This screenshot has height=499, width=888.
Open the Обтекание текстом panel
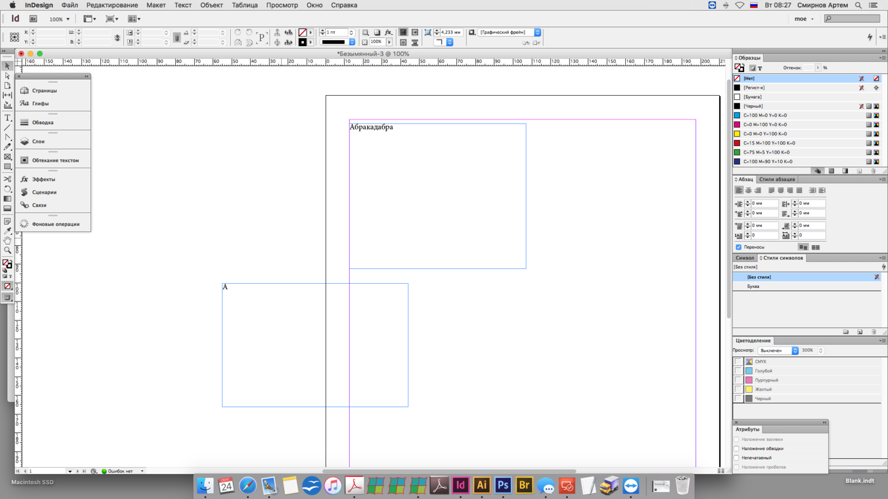click(55, 160)
